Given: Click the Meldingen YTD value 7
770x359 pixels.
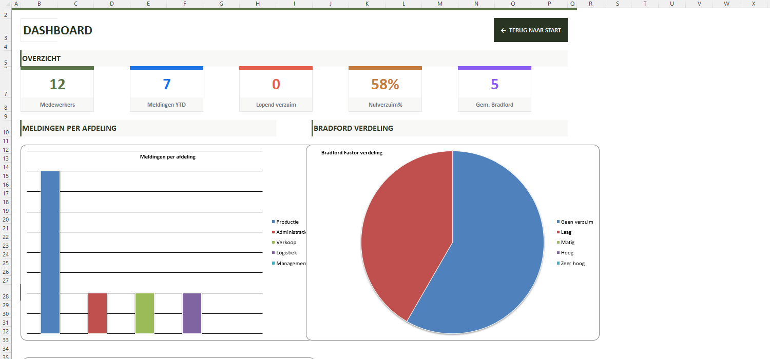Looking at the screenshot, I should [x=167, y=84].
